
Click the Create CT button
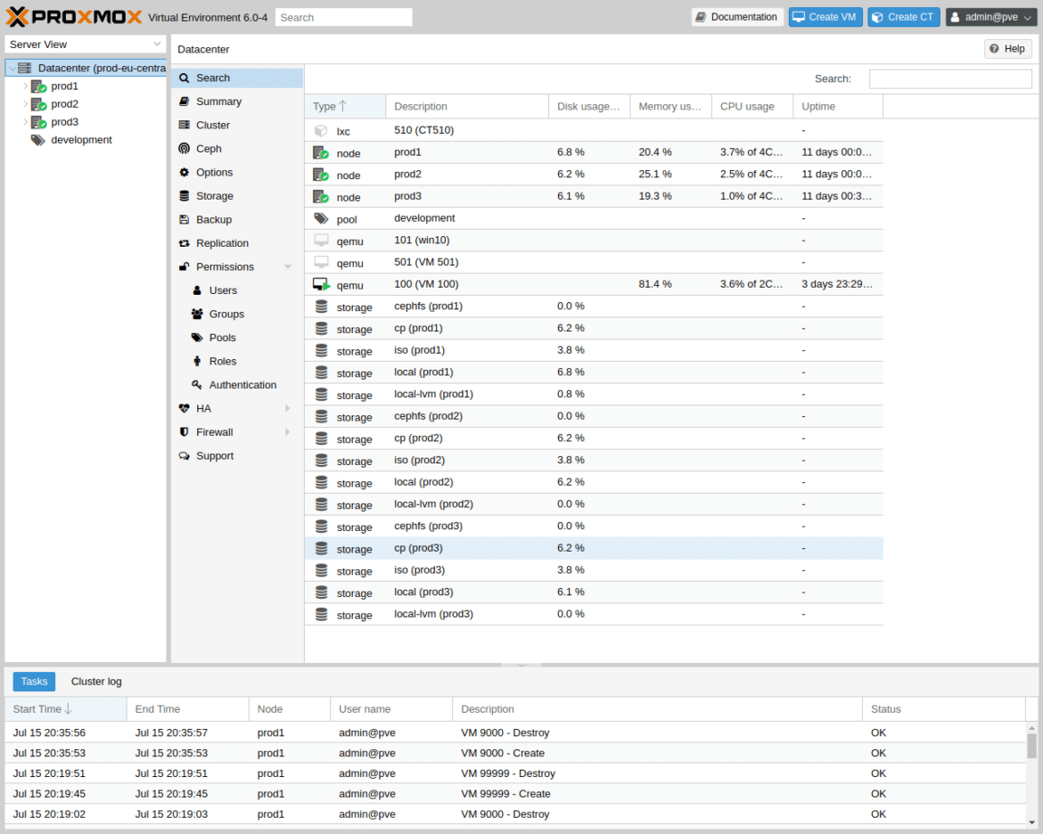point(903,17)
